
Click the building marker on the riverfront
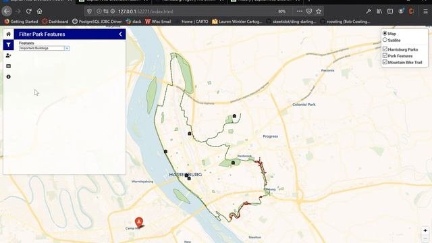(x=165, y=151)
